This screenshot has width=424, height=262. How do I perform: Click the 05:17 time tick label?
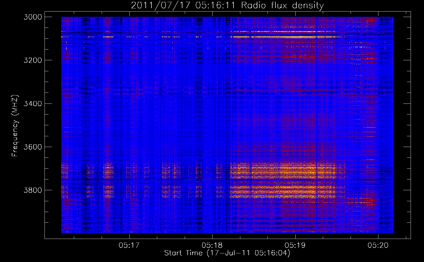pyautogui.click(x=129, y=245)
